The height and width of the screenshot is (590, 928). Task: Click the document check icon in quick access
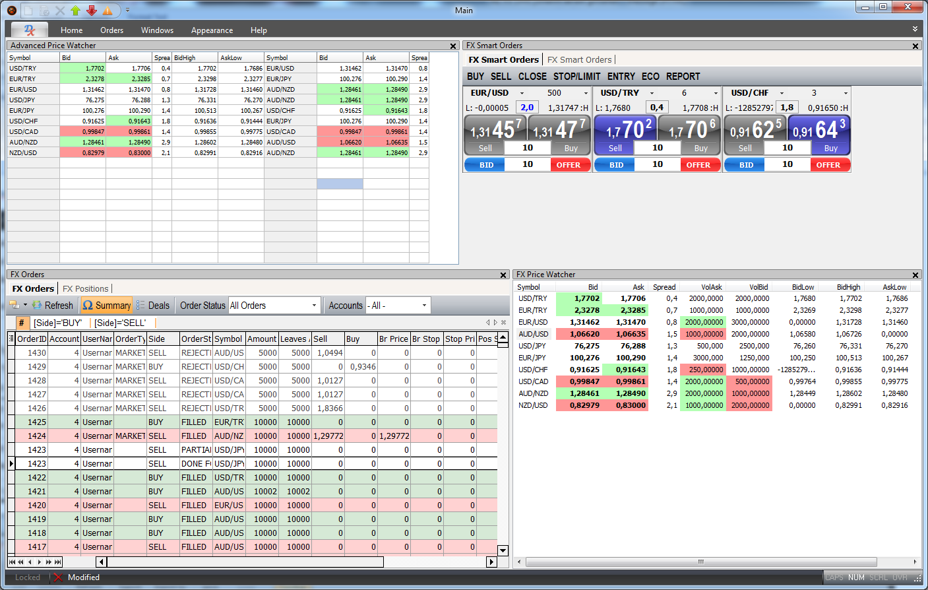tap(44, 10)
